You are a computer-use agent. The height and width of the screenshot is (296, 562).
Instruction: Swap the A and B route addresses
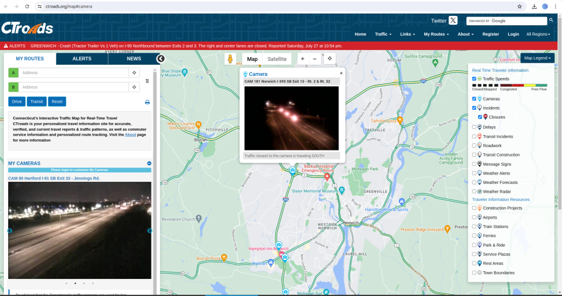tap(147, 80)
